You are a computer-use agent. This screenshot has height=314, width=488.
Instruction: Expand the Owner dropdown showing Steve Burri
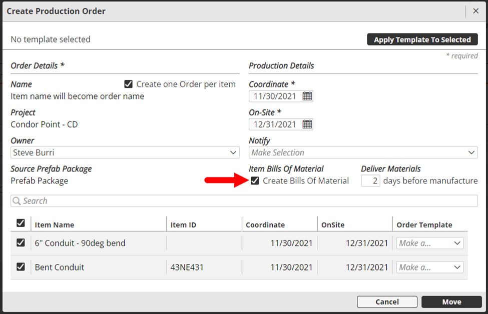tap(125, 152)
